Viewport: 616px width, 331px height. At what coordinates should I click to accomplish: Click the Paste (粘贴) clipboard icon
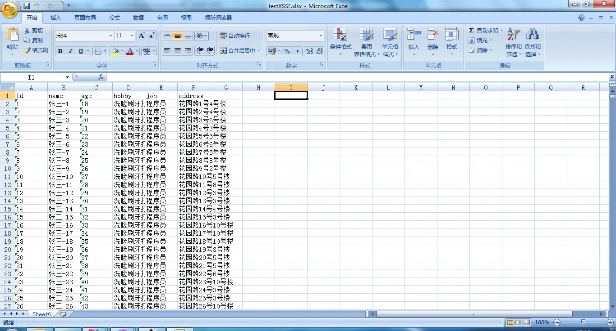(12, 34)
